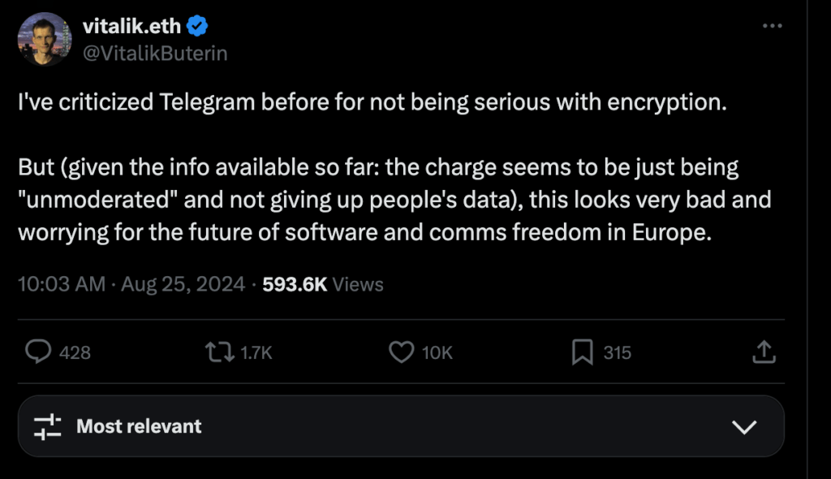The image size is (831, 479).
Task: Click the reply speech bubble icon
Action: [38, 352]
